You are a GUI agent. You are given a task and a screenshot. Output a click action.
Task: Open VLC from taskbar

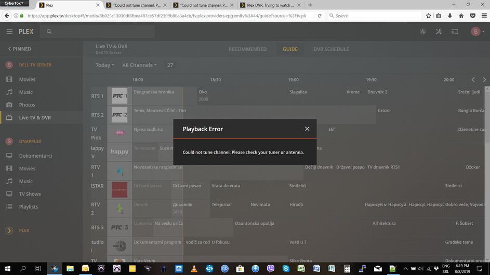pos(194,268)
